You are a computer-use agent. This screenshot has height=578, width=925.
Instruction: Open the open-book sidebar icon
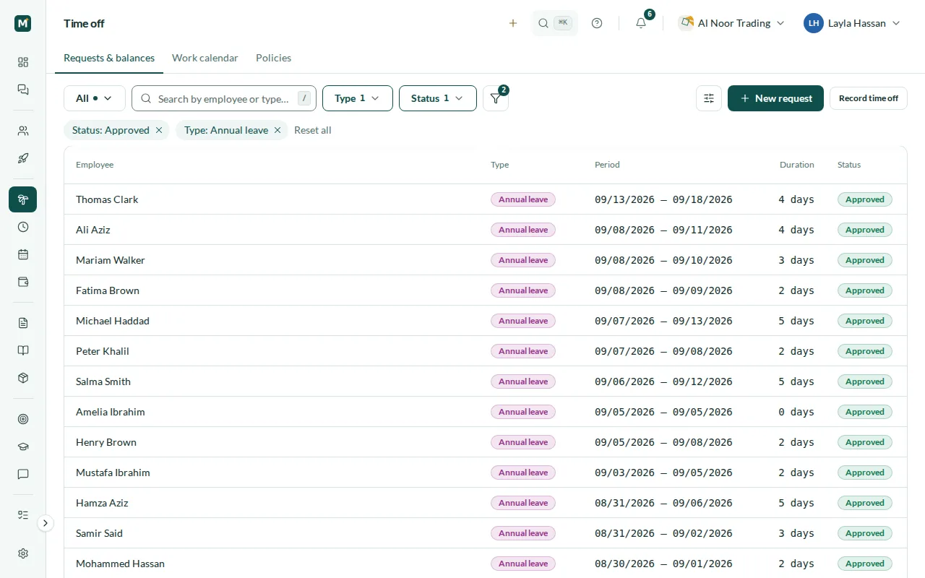tap(23, 350)
